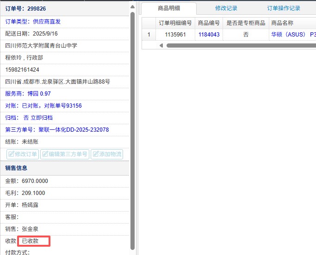Screen dimensions: 316x255
Task: Open service provider 博园 0.97 link
Action: tap(39, 94)
